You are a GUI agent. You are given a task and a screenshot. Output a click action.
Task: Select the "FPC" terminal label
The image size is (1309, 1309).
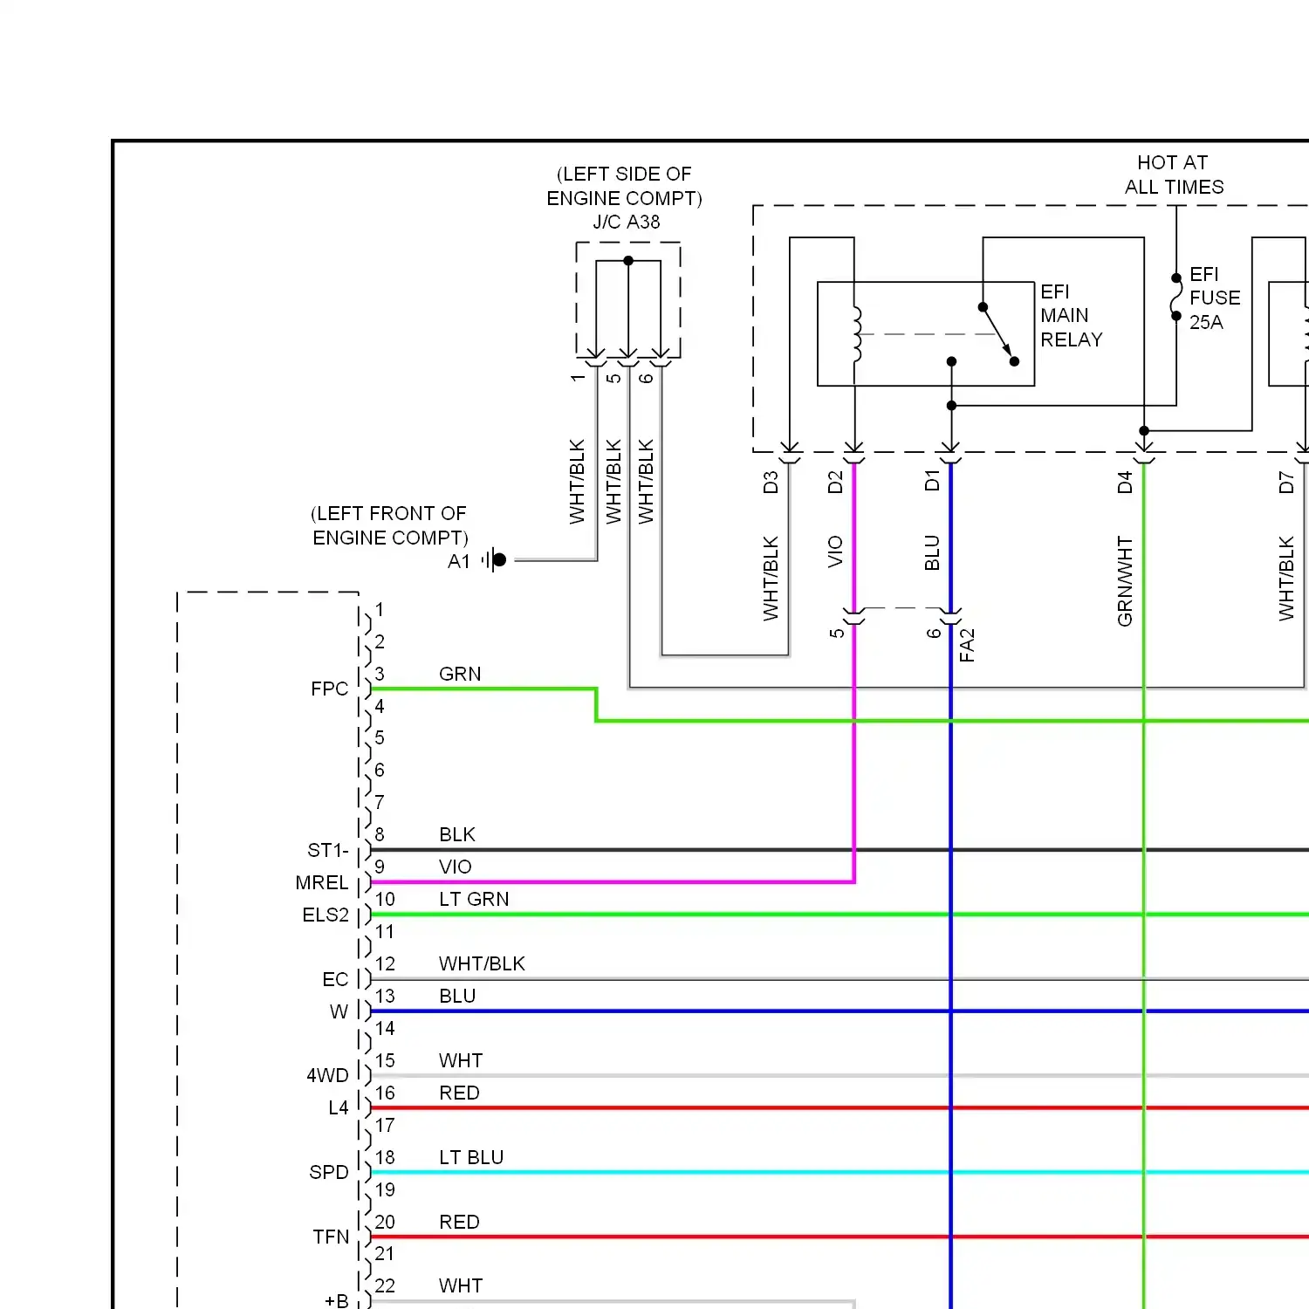[329, 689]
